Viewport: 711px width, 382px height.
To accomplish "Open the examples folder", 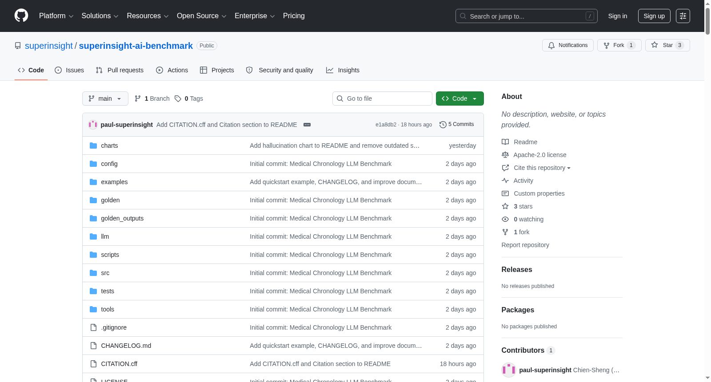I will 114,182.
